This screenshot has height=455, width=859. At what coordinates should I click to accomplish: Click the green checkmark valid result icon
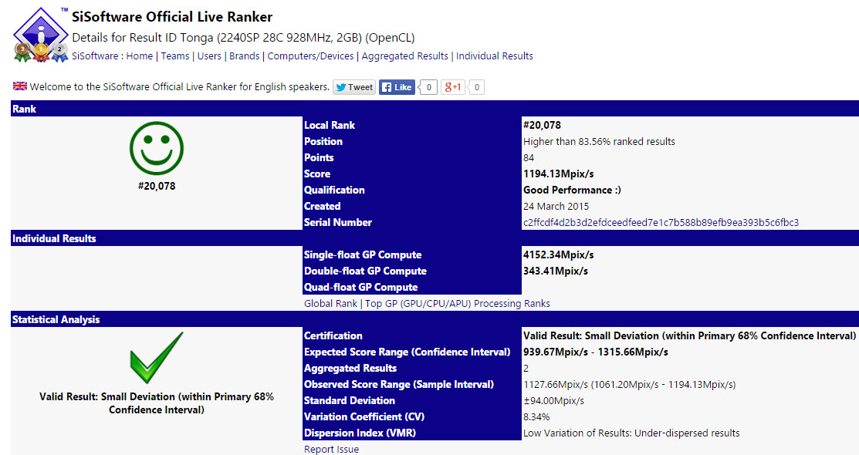click(x=157, y=358)
